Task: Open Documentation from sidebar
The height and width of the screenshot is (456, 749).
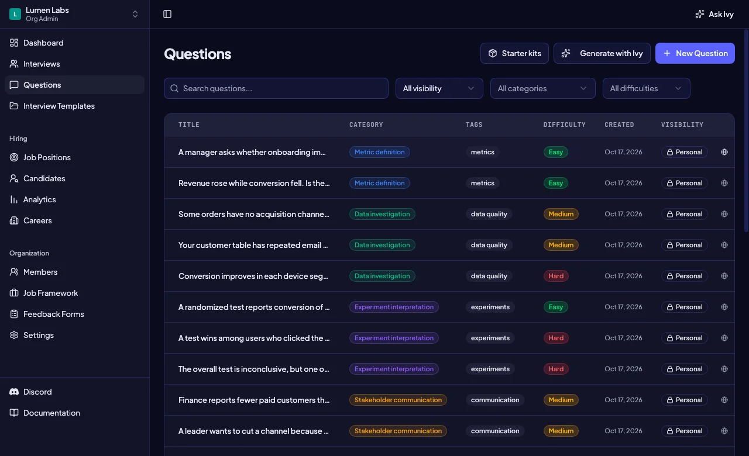Action: (74, 413)
